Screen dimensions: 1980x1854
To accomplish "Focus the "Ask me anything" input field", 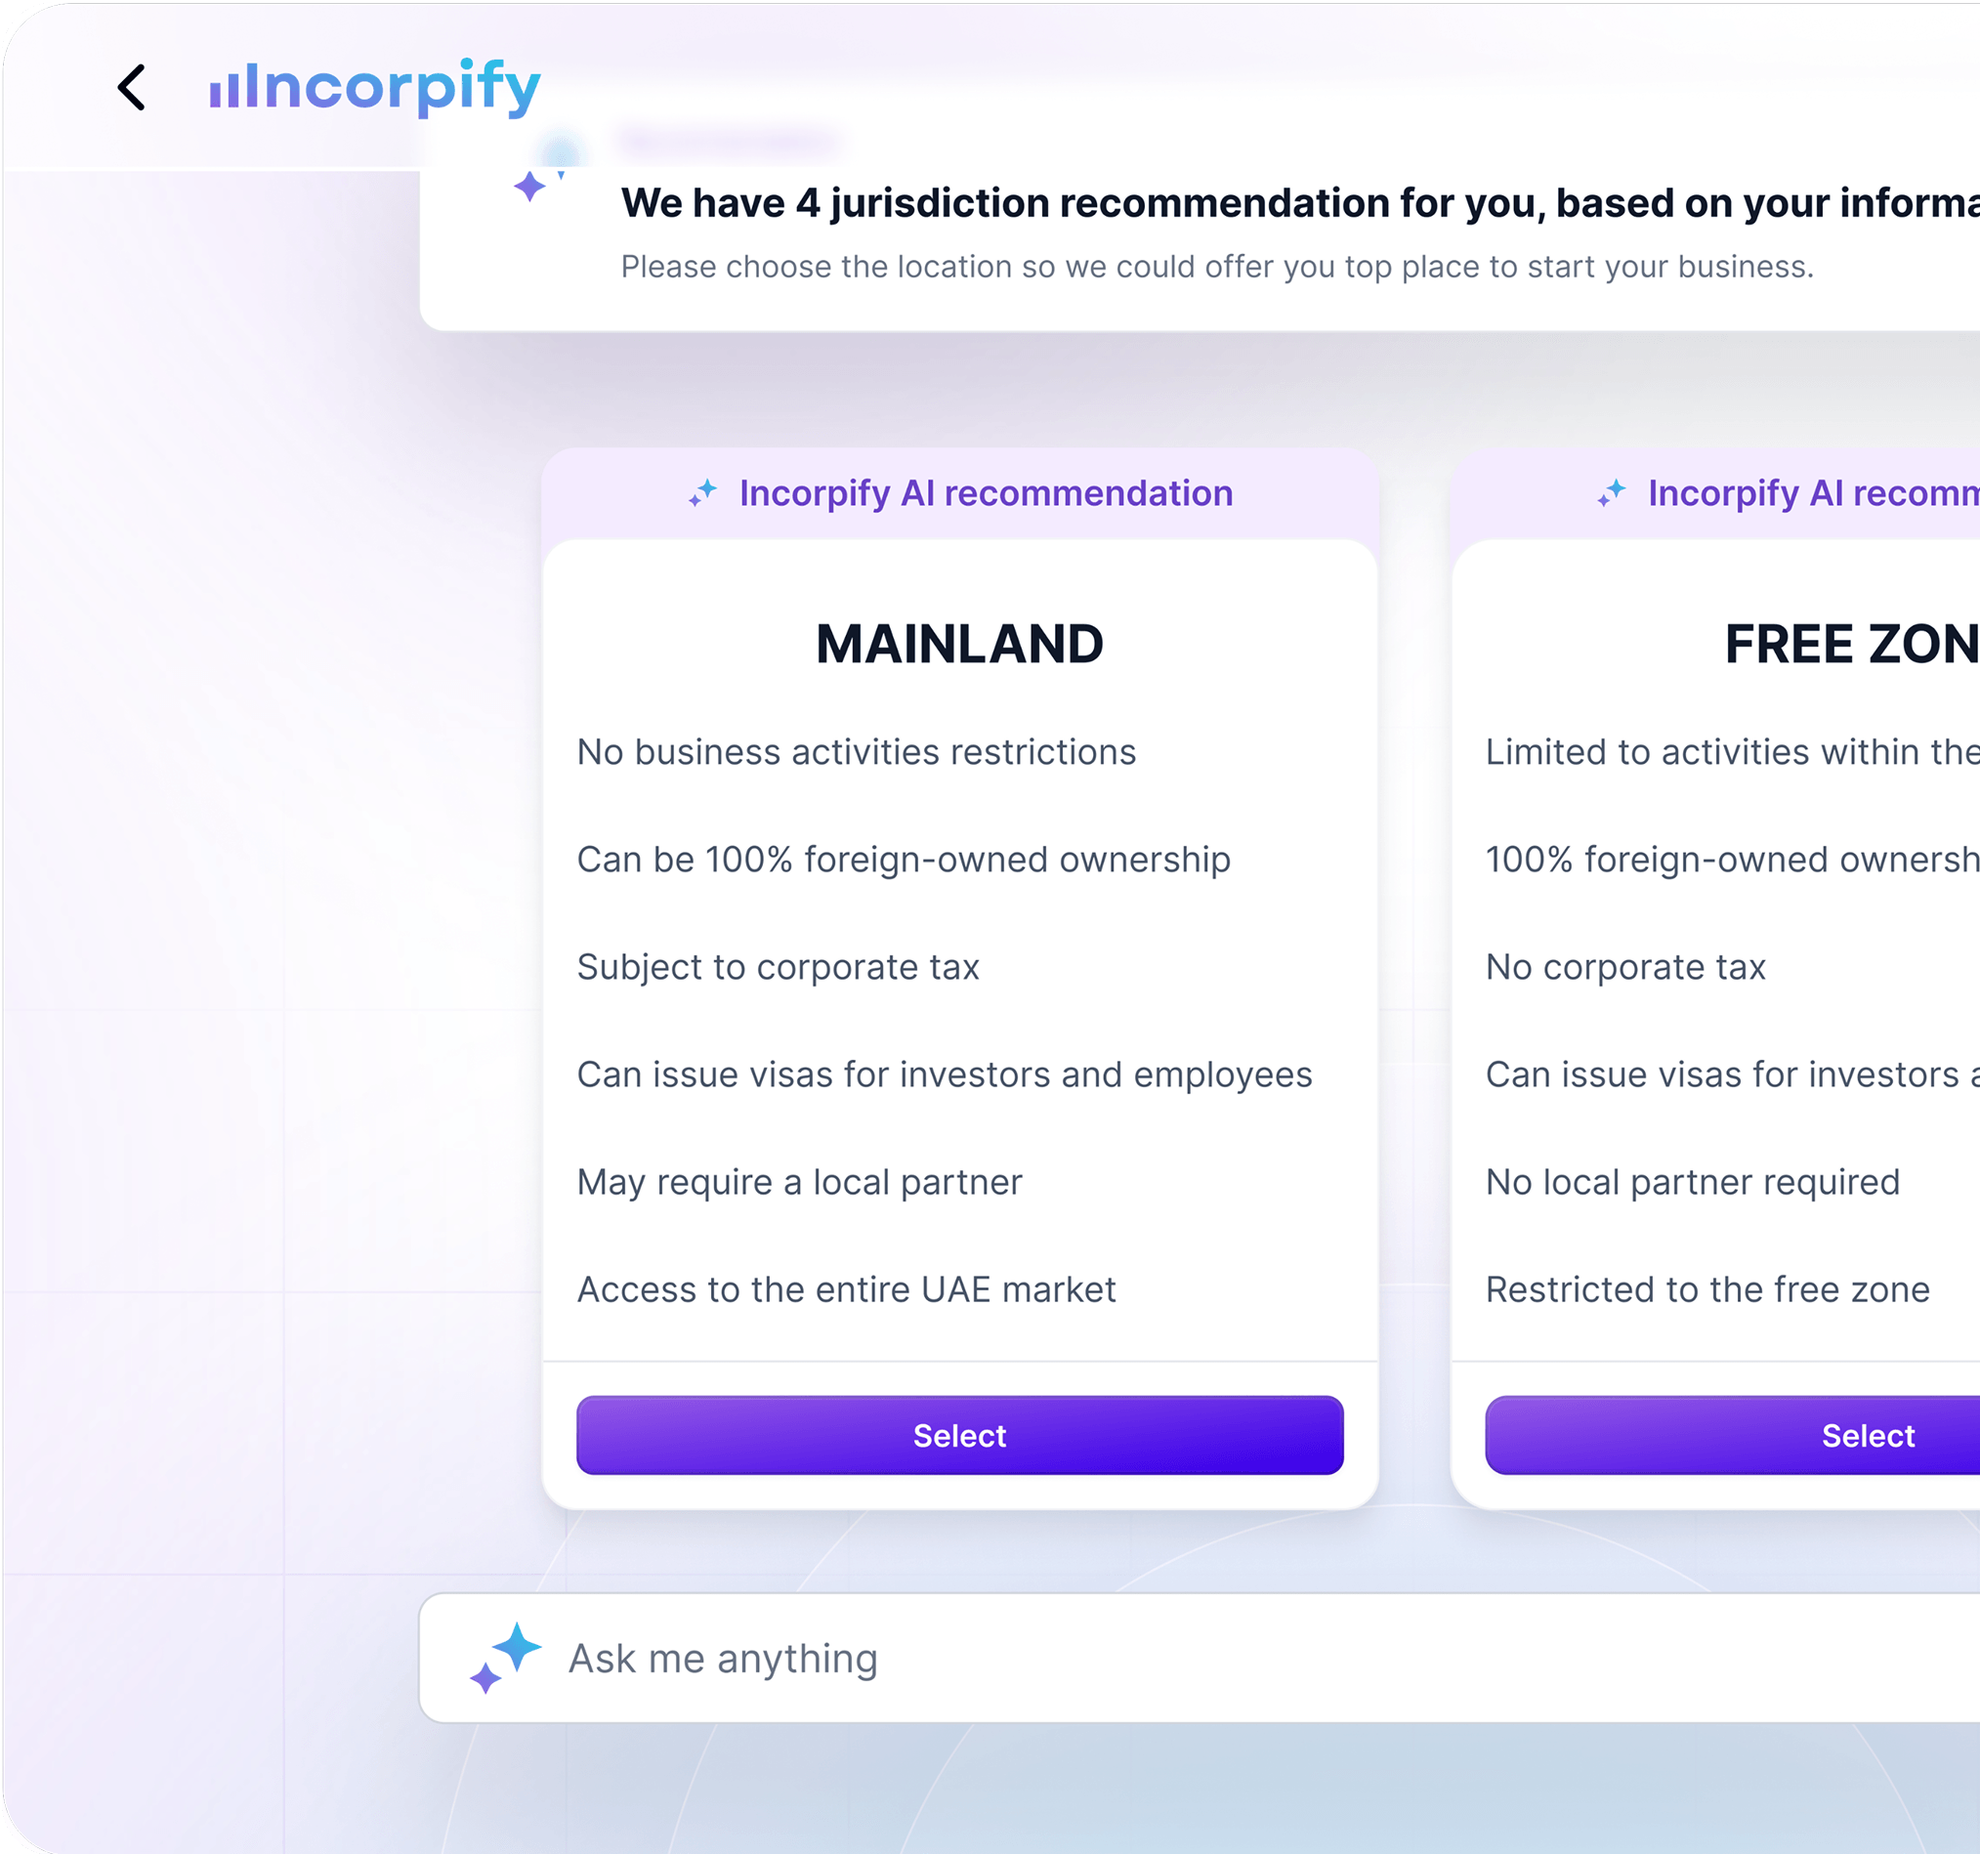I will coord(1196,1659).
